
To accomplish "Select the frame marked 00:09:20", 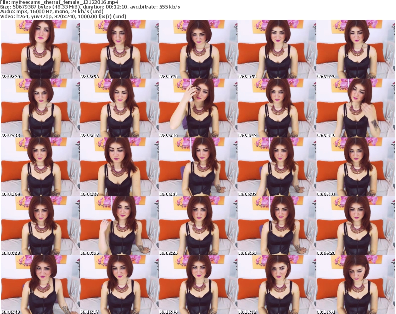I will point(356,226).
